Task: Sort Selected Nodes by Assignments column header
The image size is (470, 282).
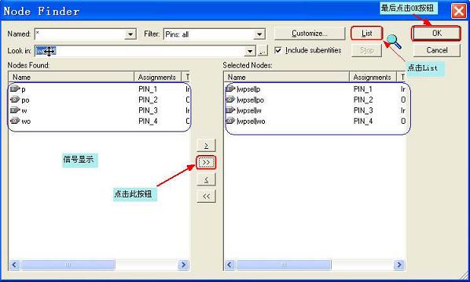Action: 373,77
